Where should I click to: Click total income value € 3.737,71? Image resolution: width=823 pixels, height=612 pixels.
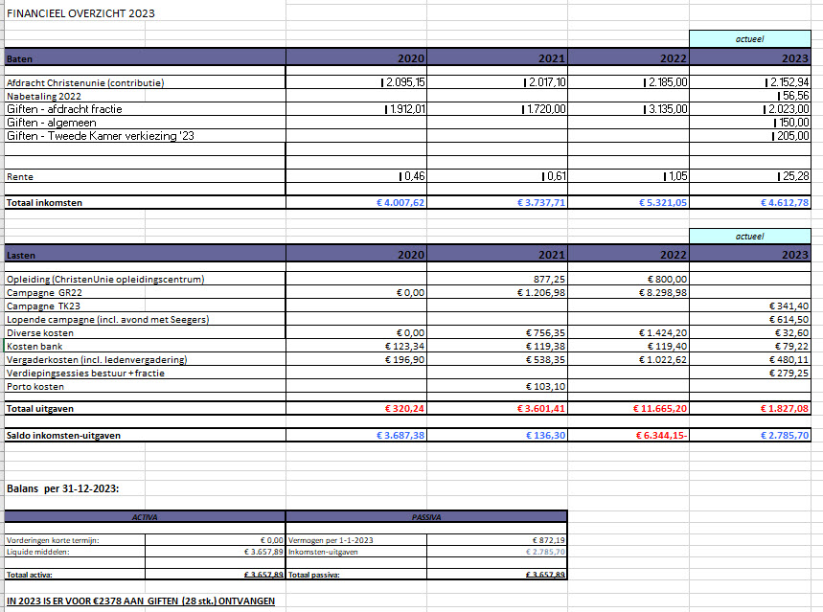(x=541, y=203)
